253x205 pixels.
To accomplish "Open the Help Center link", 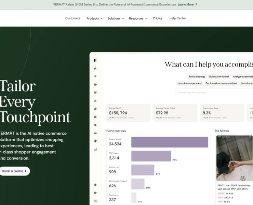I will pos(178,18).
